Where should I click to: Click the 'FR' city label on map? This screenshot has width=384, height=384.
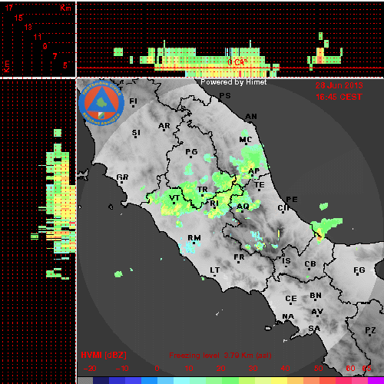coord(239,257)
